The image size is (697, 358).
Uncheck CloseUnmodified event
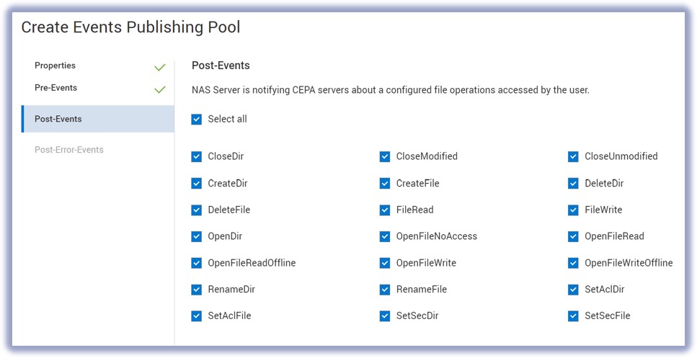click(x=573, y=157)
